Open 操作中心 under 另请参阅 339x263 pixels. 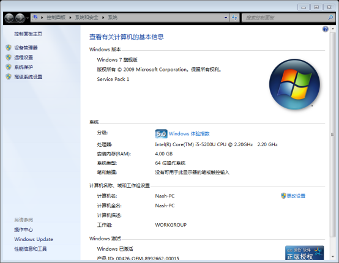[x=24, y=229]
